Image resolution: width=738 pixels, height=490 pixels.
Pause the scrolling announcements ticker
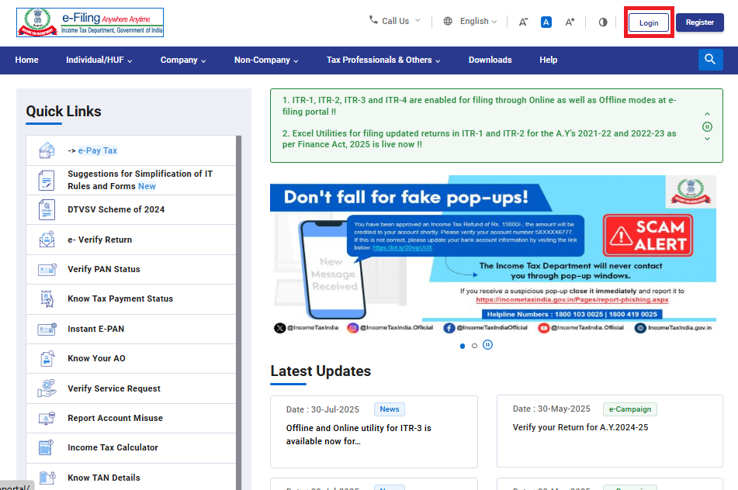(707, 126)
